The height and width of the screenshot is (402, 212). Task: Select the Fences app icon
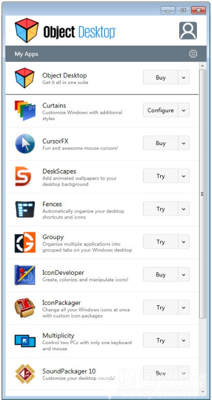25,209
